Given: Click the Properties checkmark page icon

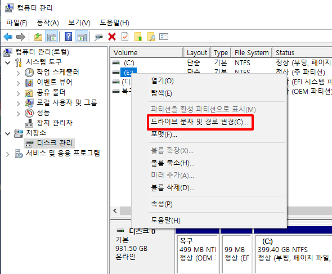Looking at the screenshot, I should coord(125,37).
